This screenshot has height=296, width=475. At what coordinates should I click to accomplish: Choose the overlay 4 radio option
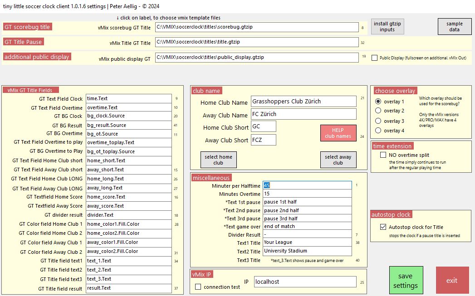pyautogui.click(x=378, y=131)
